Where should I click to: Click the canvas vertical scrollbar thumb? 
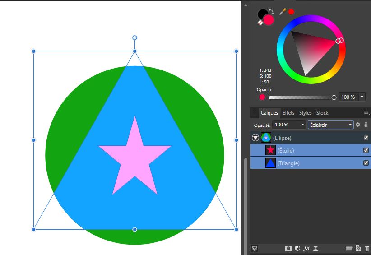(246, 206)
